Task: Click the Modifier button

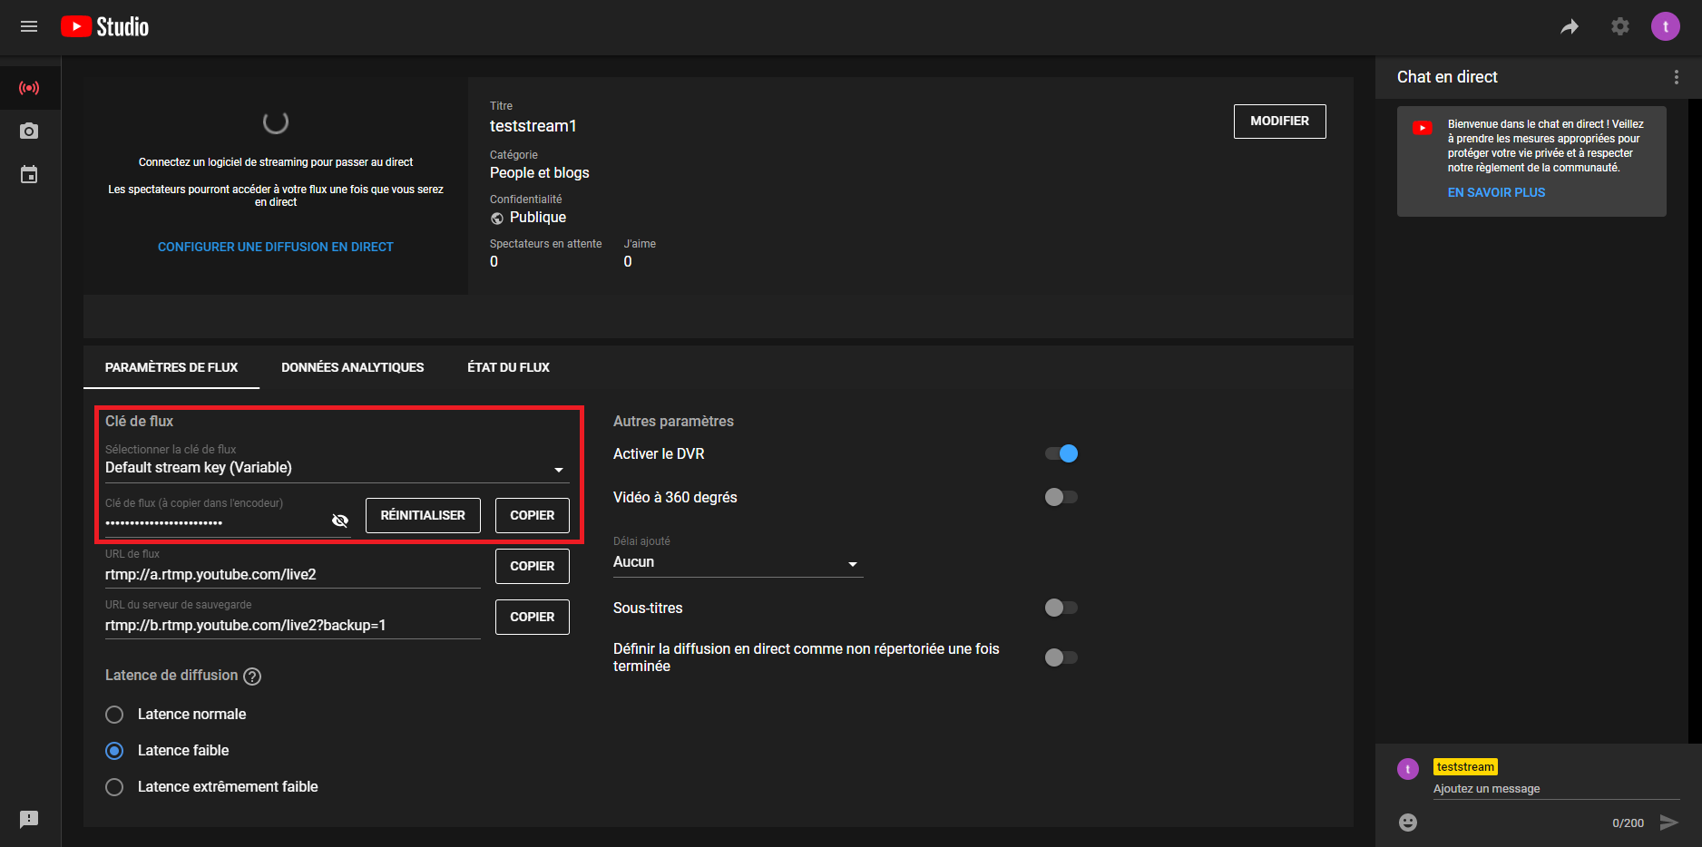Action: (x=1279, y=122)
